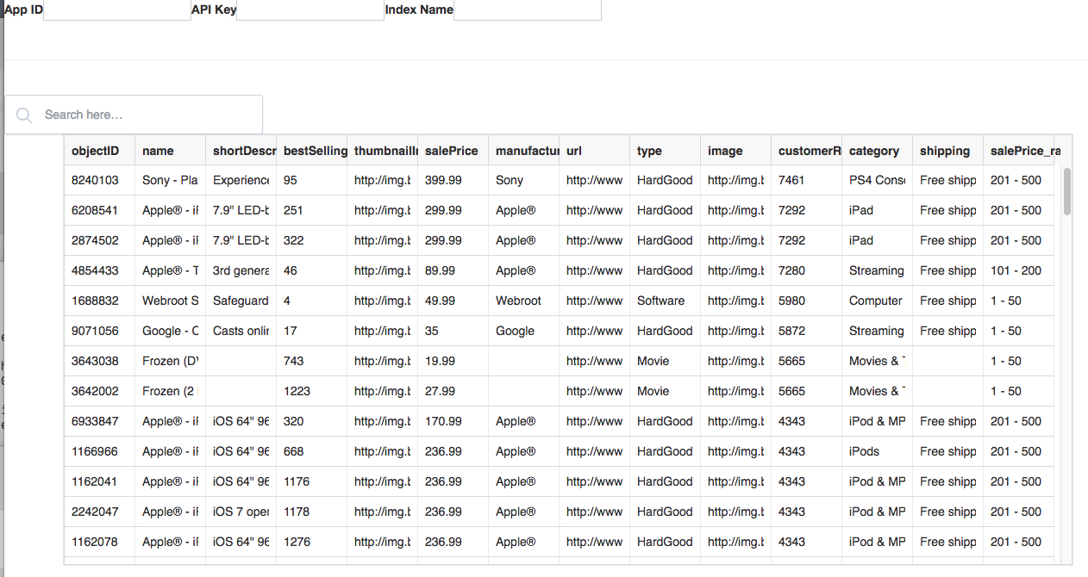1088x577 pixels.
Task: Click the type column header
Action: 665,151
